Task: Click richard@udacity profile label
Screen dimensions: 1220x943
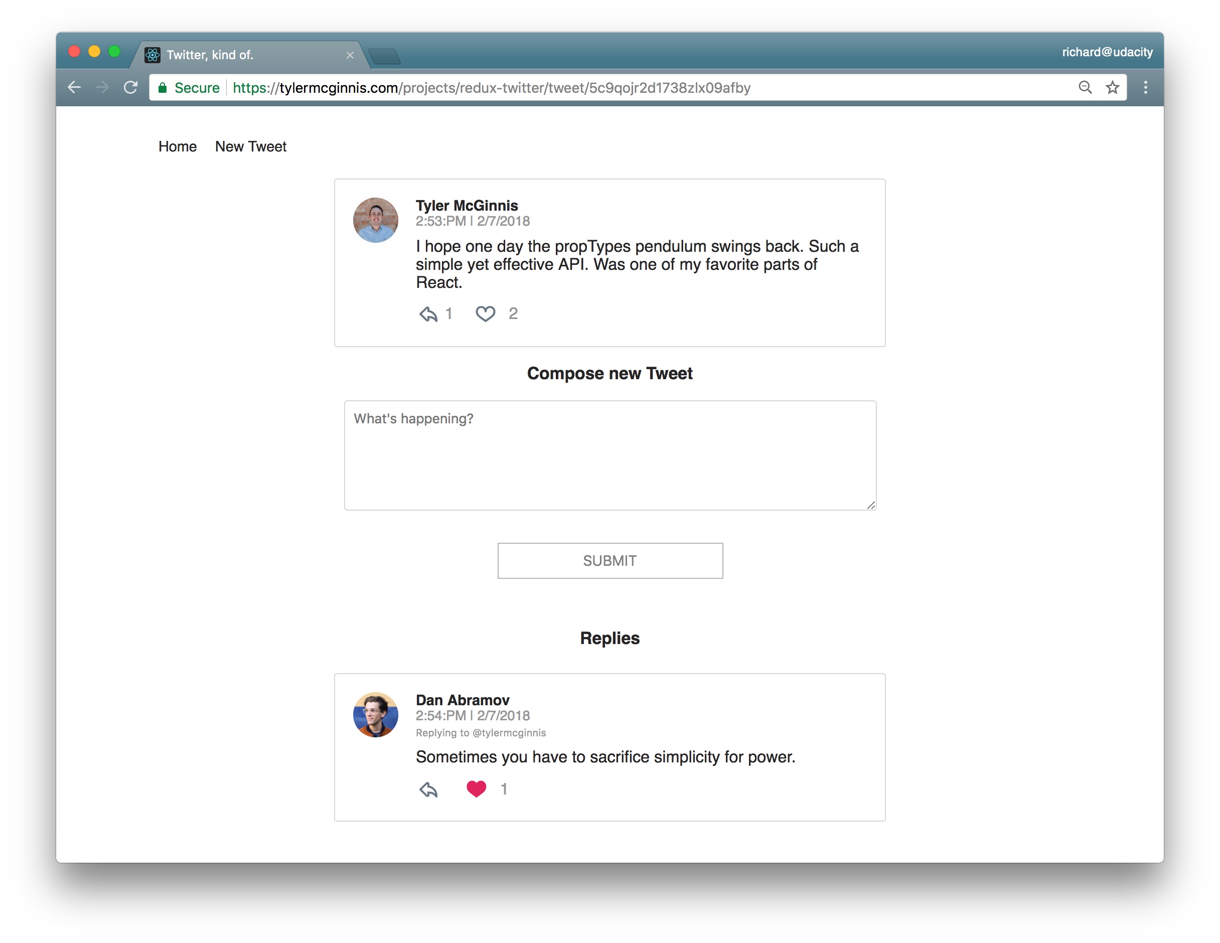Action: click(x=1107, y=52)
